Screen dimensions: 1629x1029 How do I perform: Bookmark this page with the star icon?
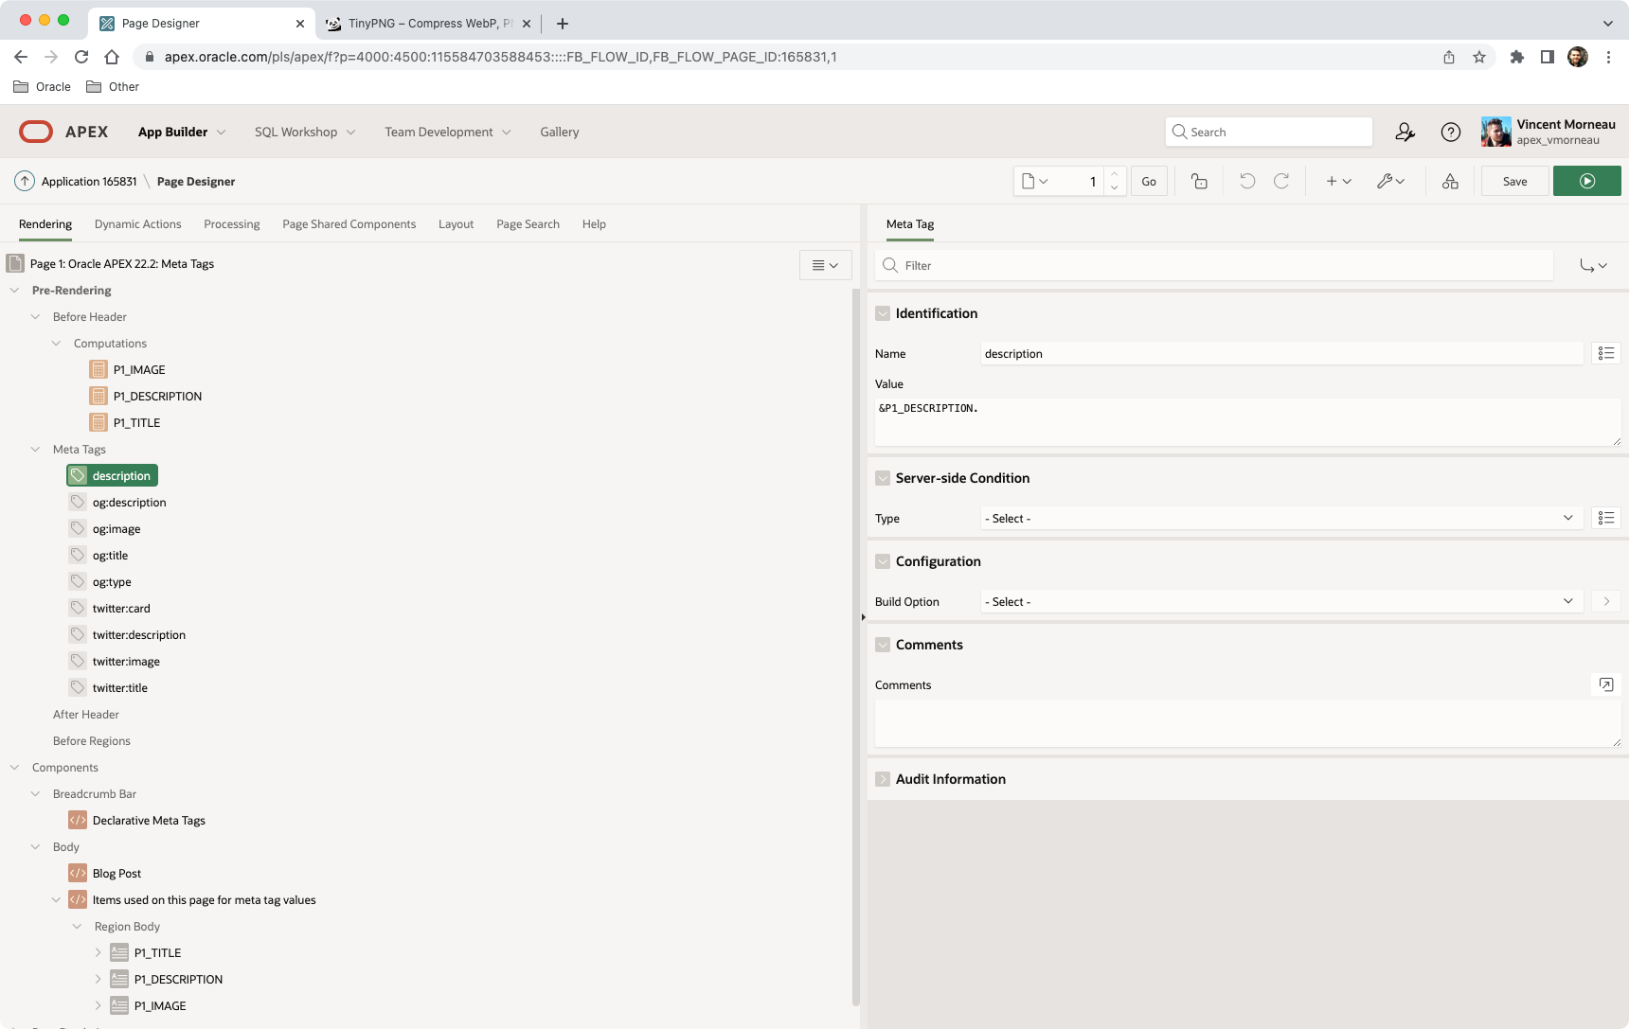(x=1479, y=57)
